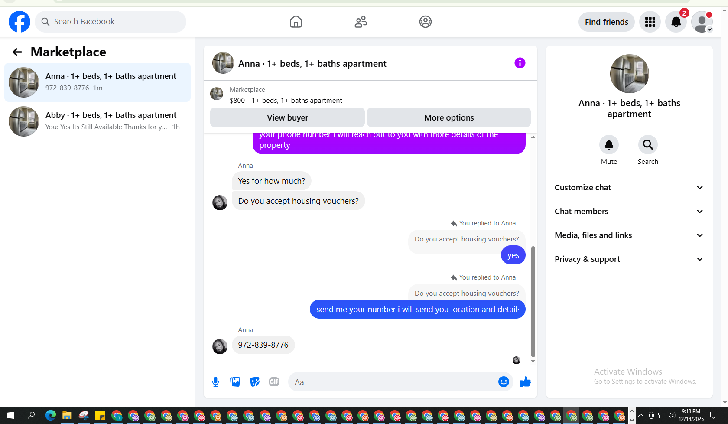Open Sticky Notes from taskbar
Viewport: 728px width, 424px height.
[x=100, y=415]
